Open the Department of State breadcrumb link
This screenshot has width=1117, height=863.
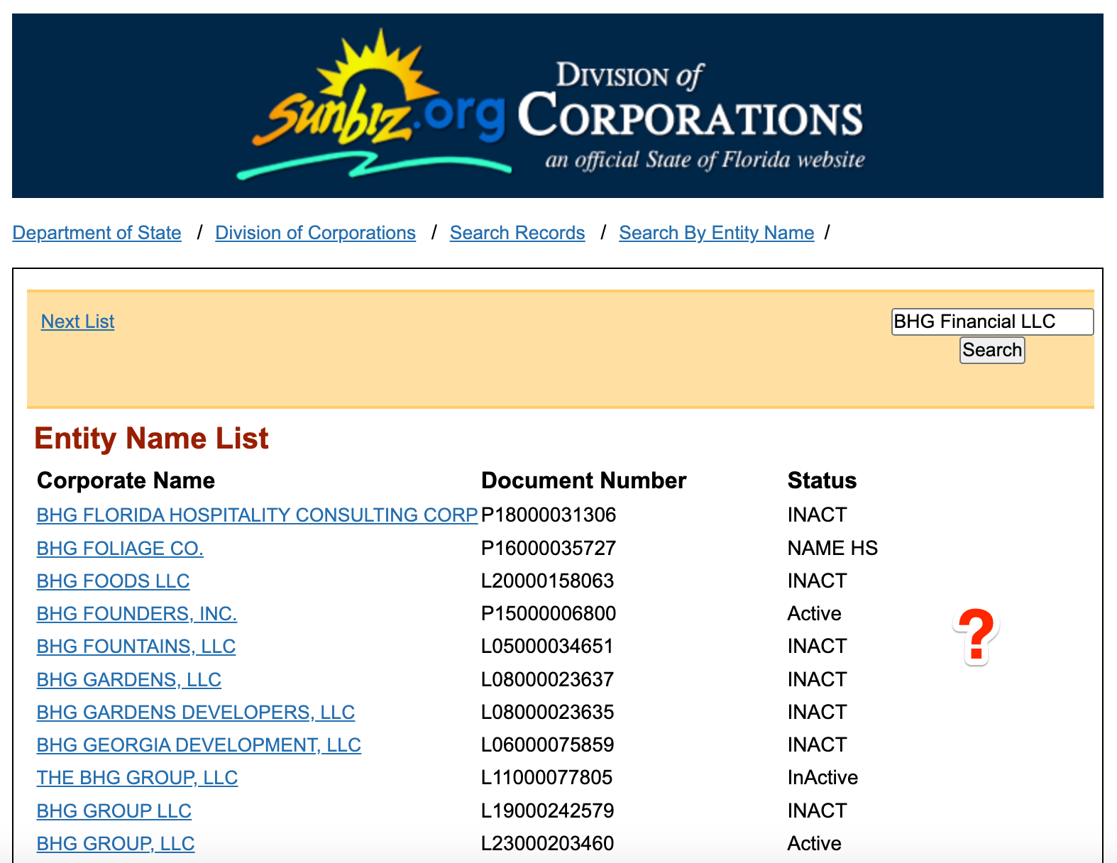click(x=97, y=233)
